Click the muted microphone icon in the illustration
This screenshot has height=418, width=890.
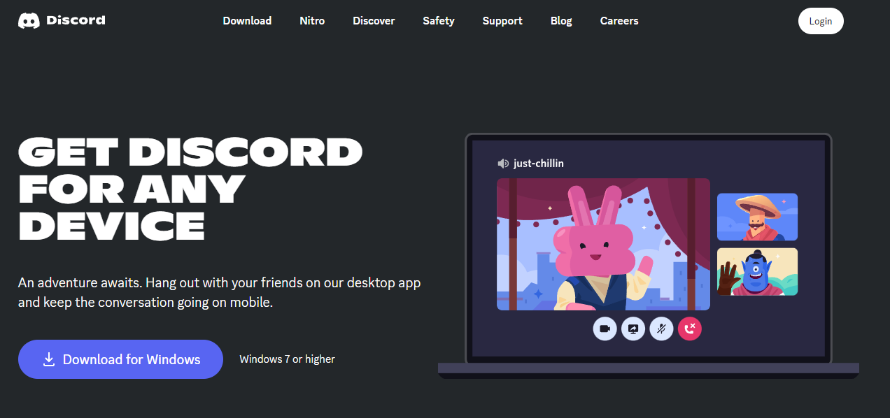coord(661,329)
